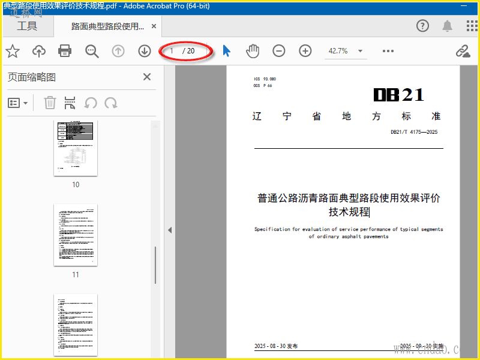View notifications bell
Viewport: 480px width, 360px height.
click(447, 26)
